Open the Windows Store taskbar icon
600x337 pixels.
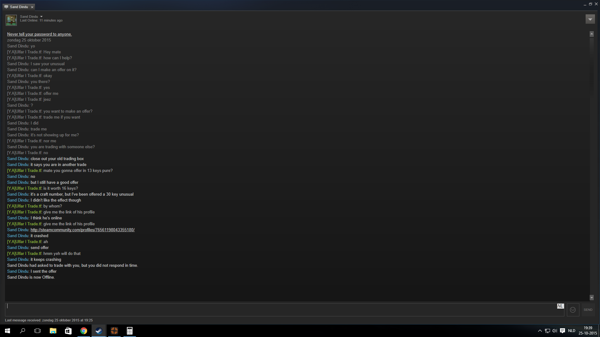pos(68,331)
